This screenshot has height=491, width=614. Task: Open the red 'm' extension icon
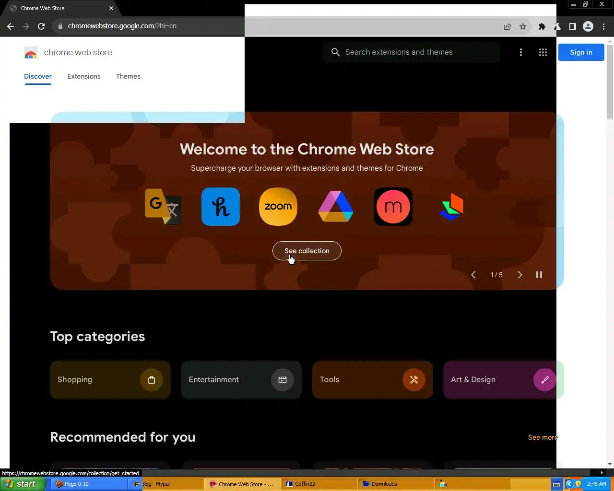pos(393,207)
